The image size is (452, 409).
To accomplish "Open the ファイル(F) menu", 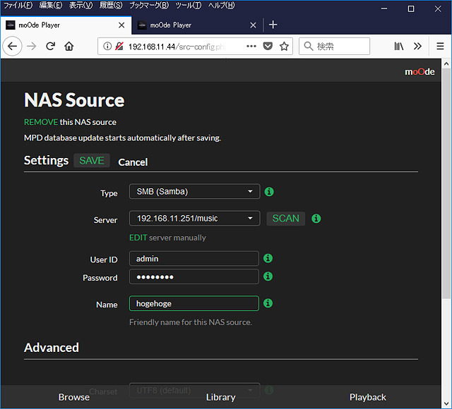I will click(x=18, y=6).
